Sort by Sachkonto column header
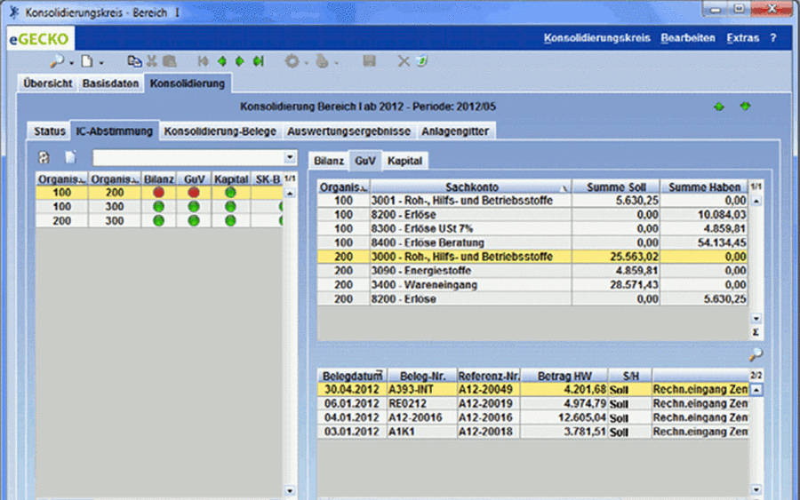 471,187
